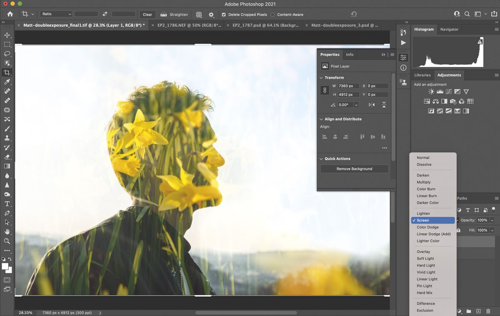This screenshot has height=316, width=500.
Task: Select the Move tool
Action: (7, 35)
